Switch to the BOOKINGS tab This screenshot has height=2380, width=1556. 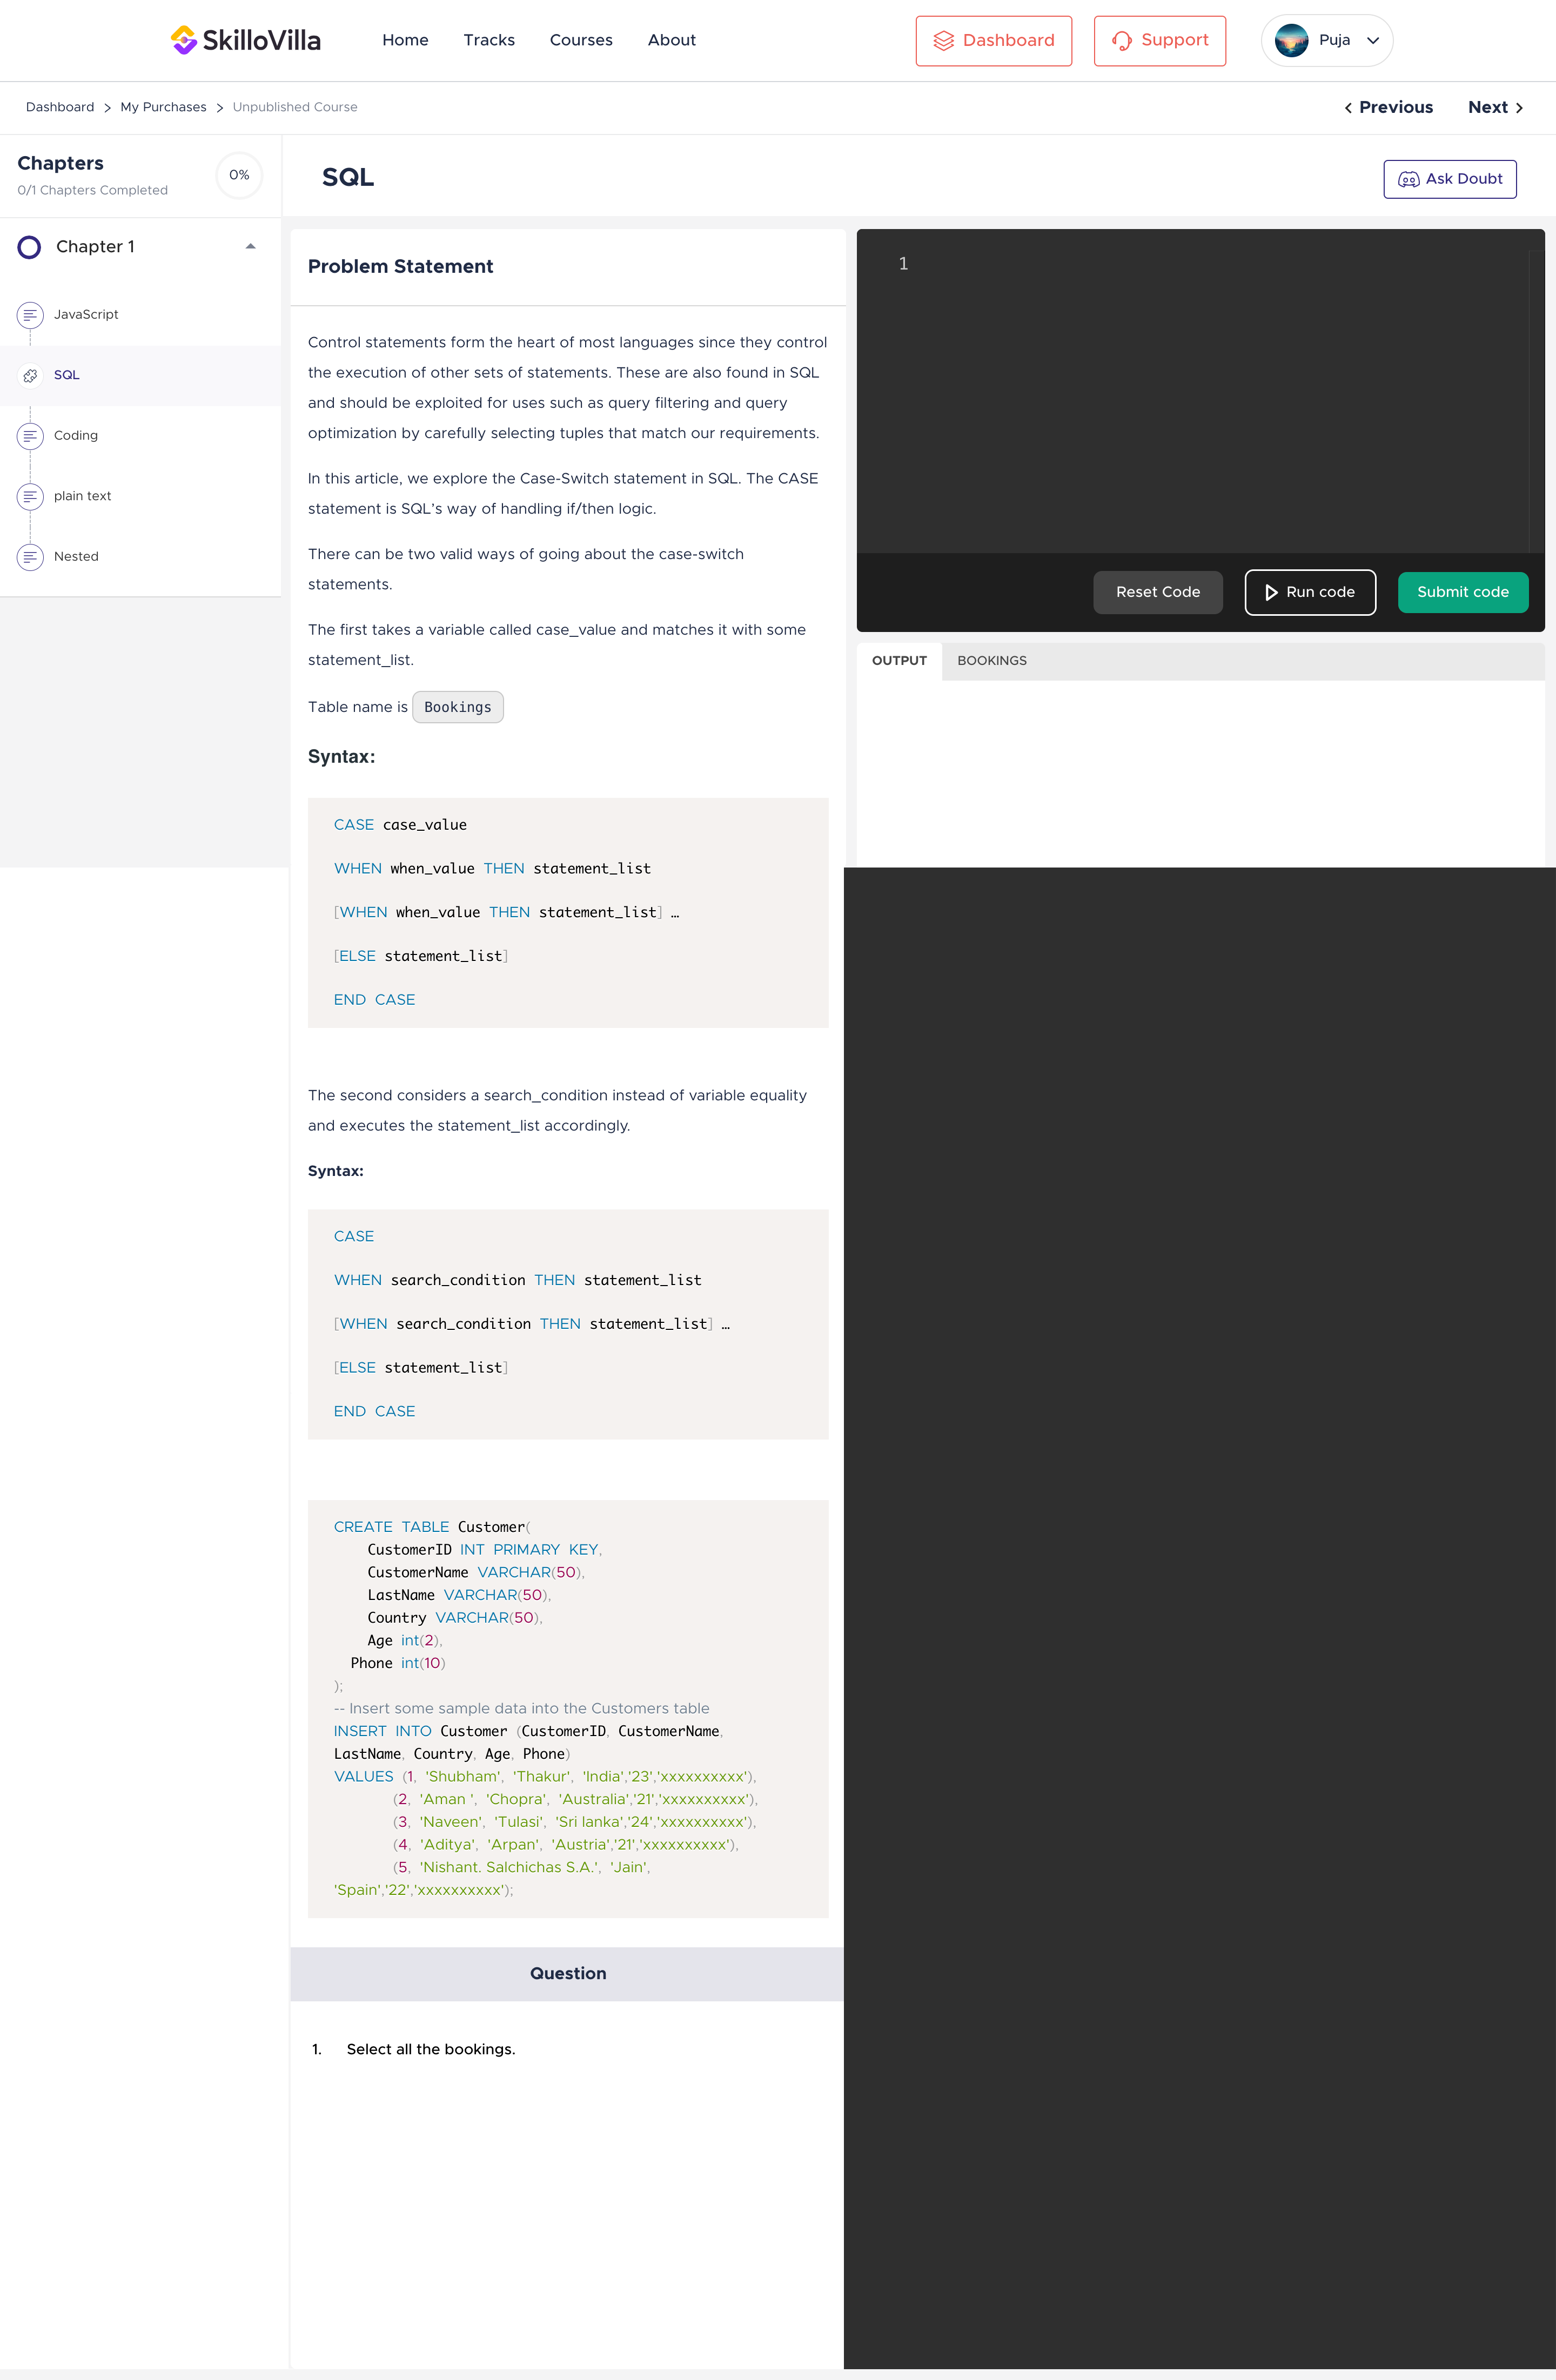click(x=991, y=661)
